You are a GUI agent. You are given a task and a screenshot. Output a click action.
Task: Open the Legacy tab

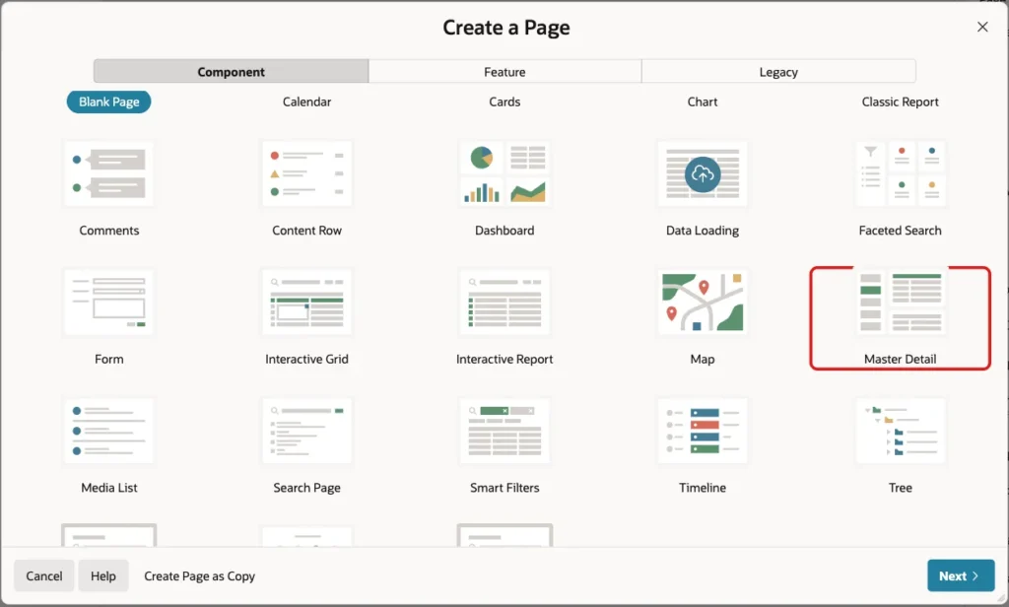778,72
